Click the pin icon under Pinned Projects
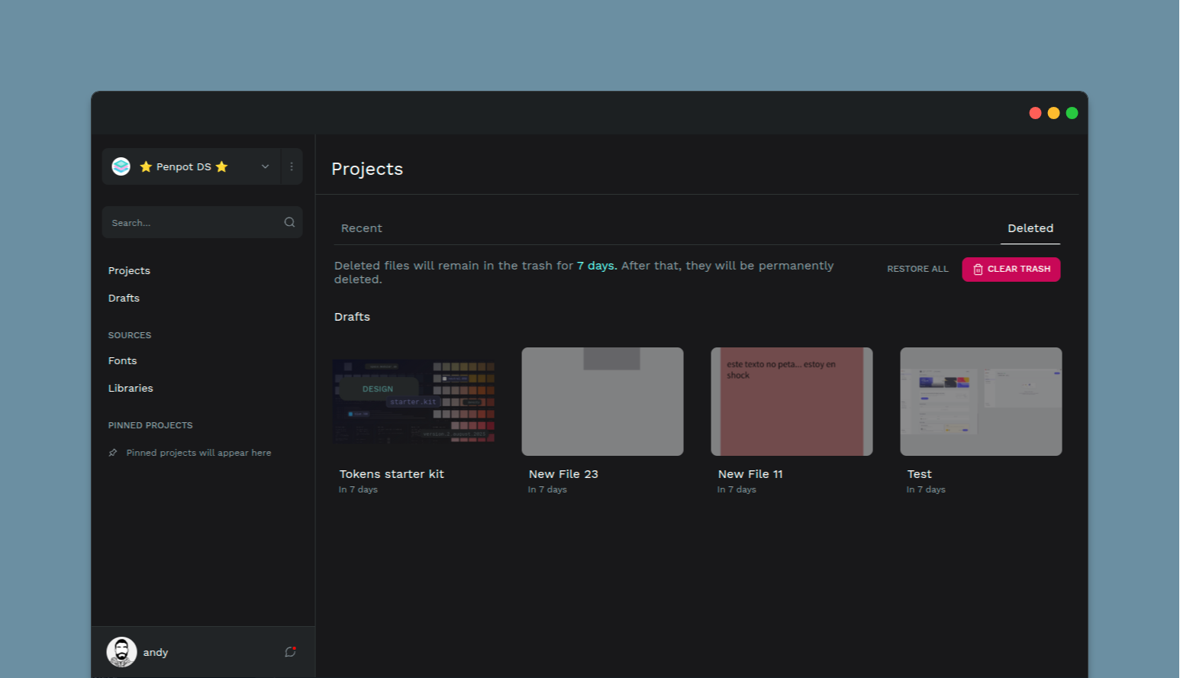The image size is (1180, 678). pyautogui.click(x=113, y=453)
